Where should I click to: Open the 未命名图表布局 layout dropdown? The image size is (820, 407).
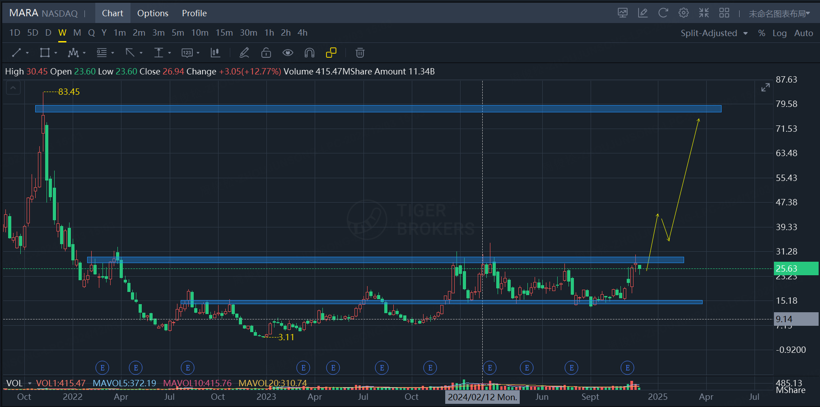779,14
